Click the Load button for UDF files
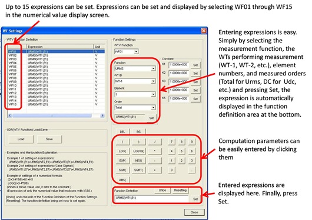Viewport: 312px width, 220px height. click(x=21, y=139)
